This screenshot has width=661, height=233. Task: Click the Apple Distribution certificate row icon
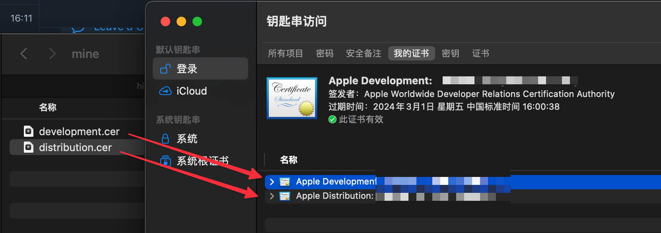tap(285, 196)
